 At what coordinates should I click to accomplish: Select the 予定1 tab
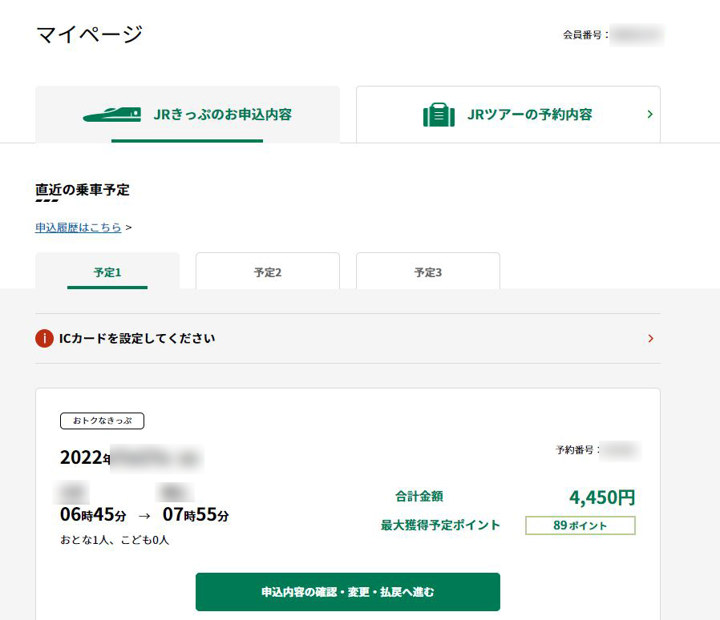click(107, 272)
